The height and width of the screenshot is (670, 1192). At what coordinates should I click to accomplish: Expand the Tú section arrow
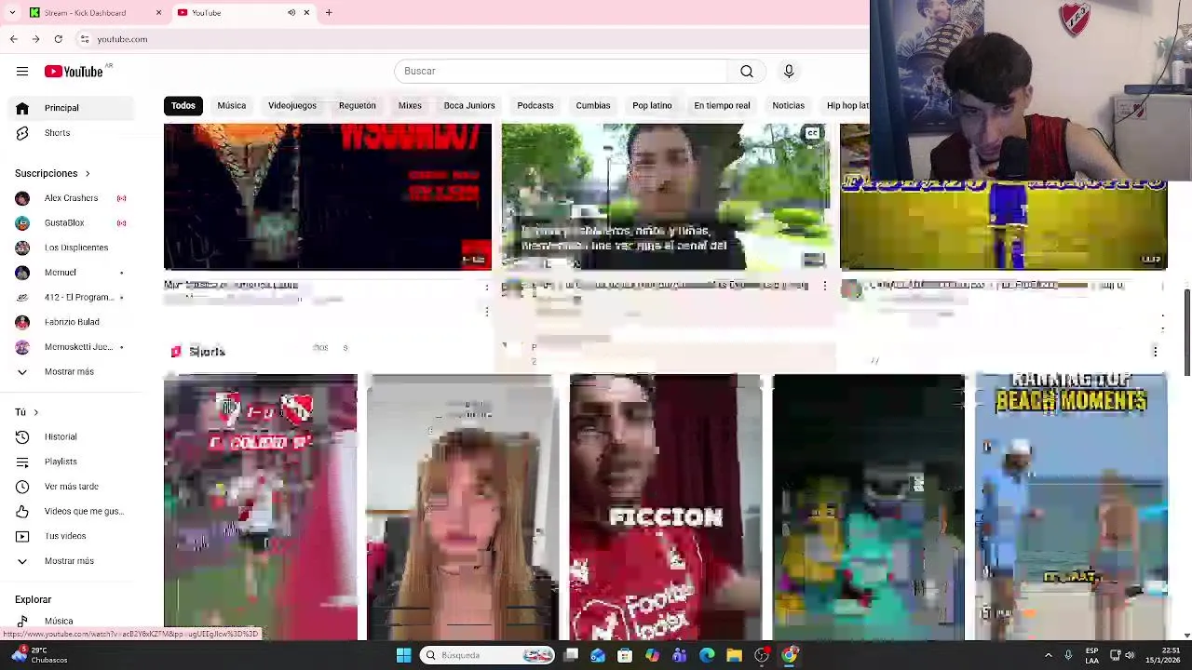pos(36,412)
